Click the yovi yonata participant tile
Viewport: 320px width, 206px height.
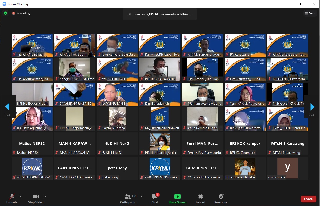click(288, 168)
